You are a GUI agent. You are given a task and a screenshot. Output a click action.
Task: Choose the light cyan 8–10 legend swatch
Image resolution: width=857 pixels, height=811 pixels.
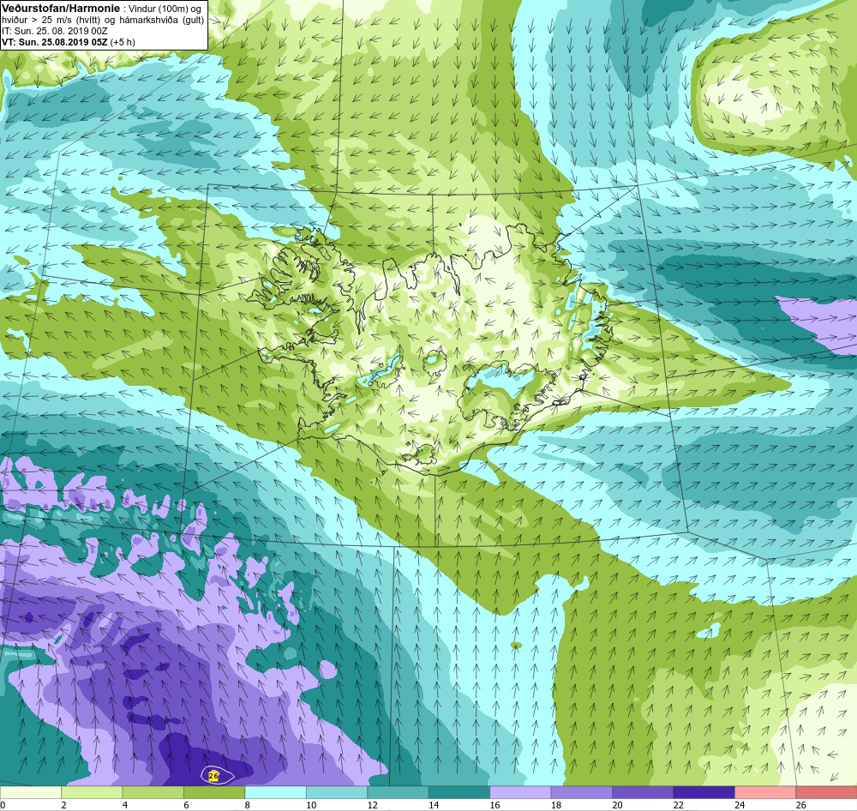click(275, 792)
